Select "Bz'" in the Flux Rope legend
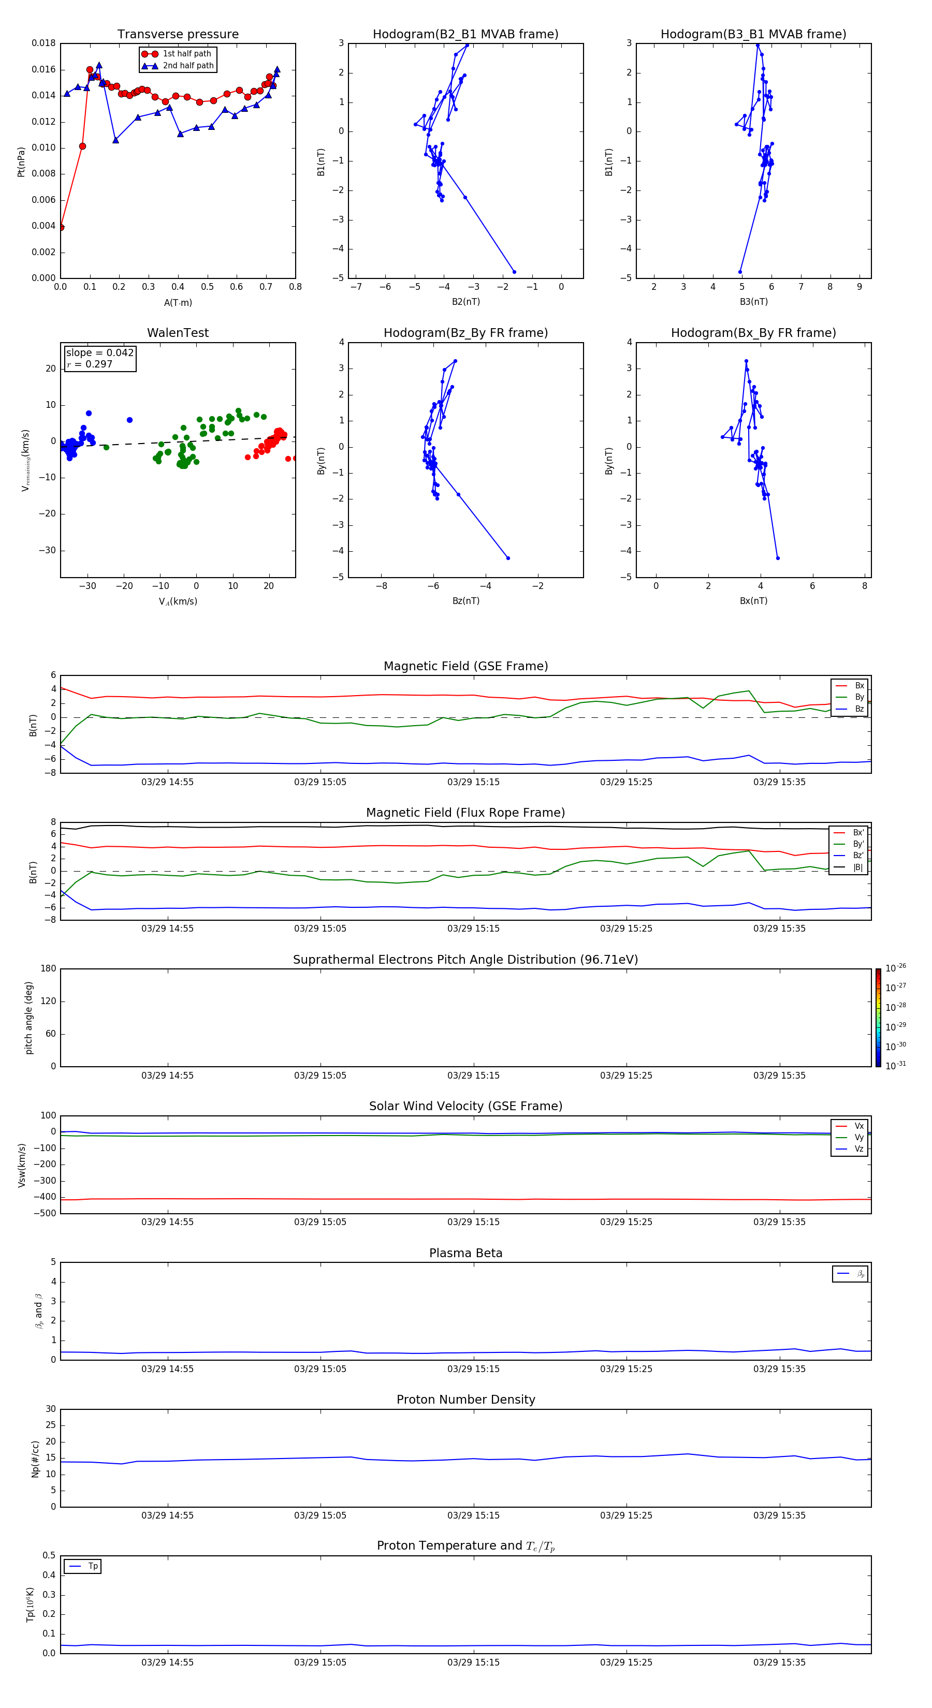 849,856
